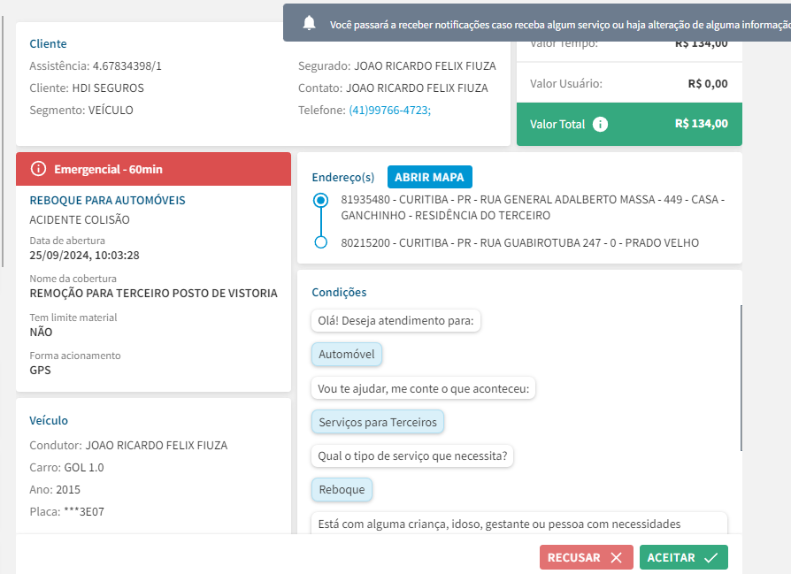Accept the service with ACEITAR

coord(684,557)
